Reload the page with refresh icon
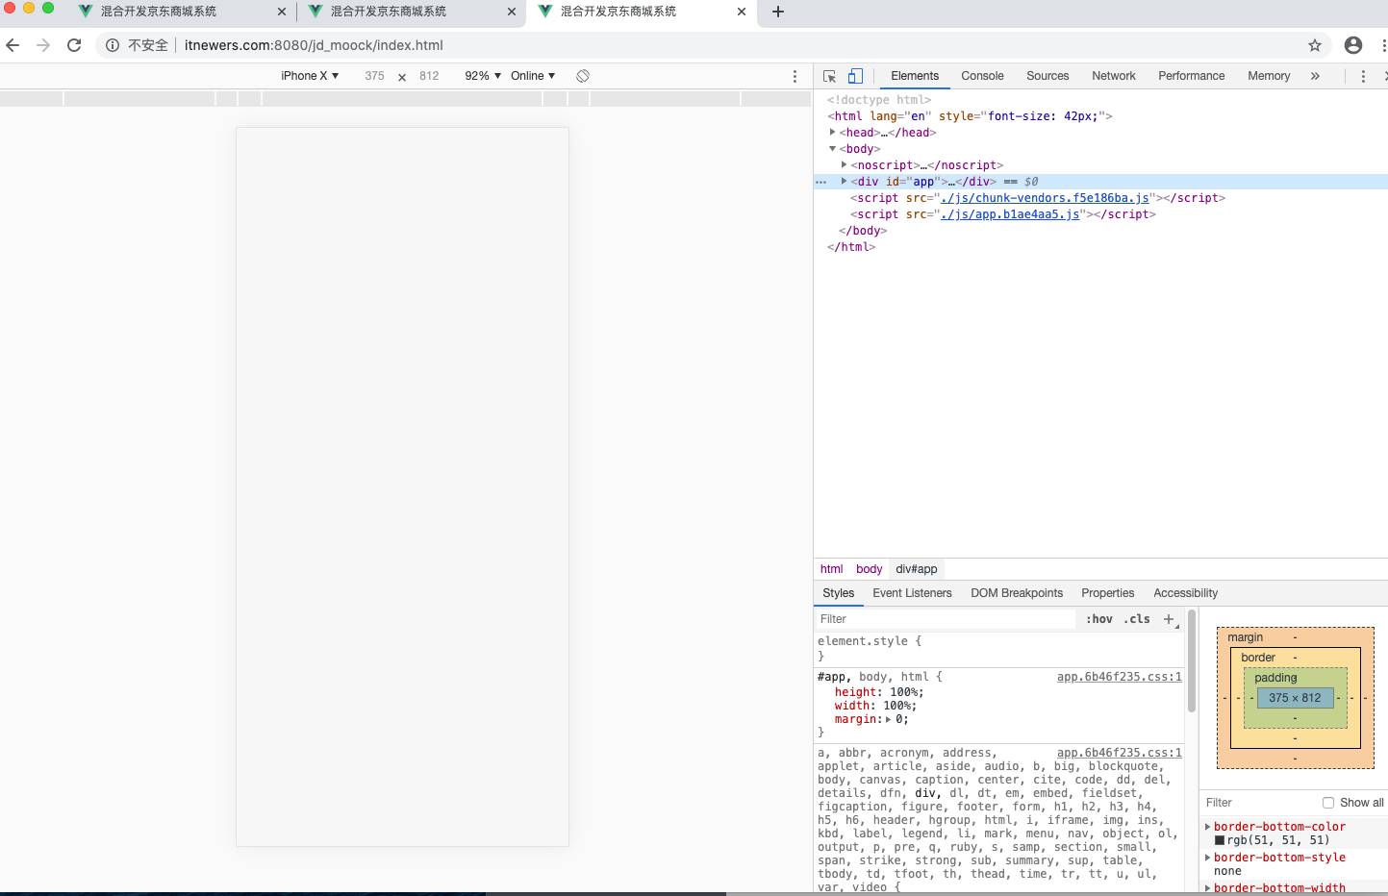The height and width of the screenshot is (896, 1388). [74, 45]
